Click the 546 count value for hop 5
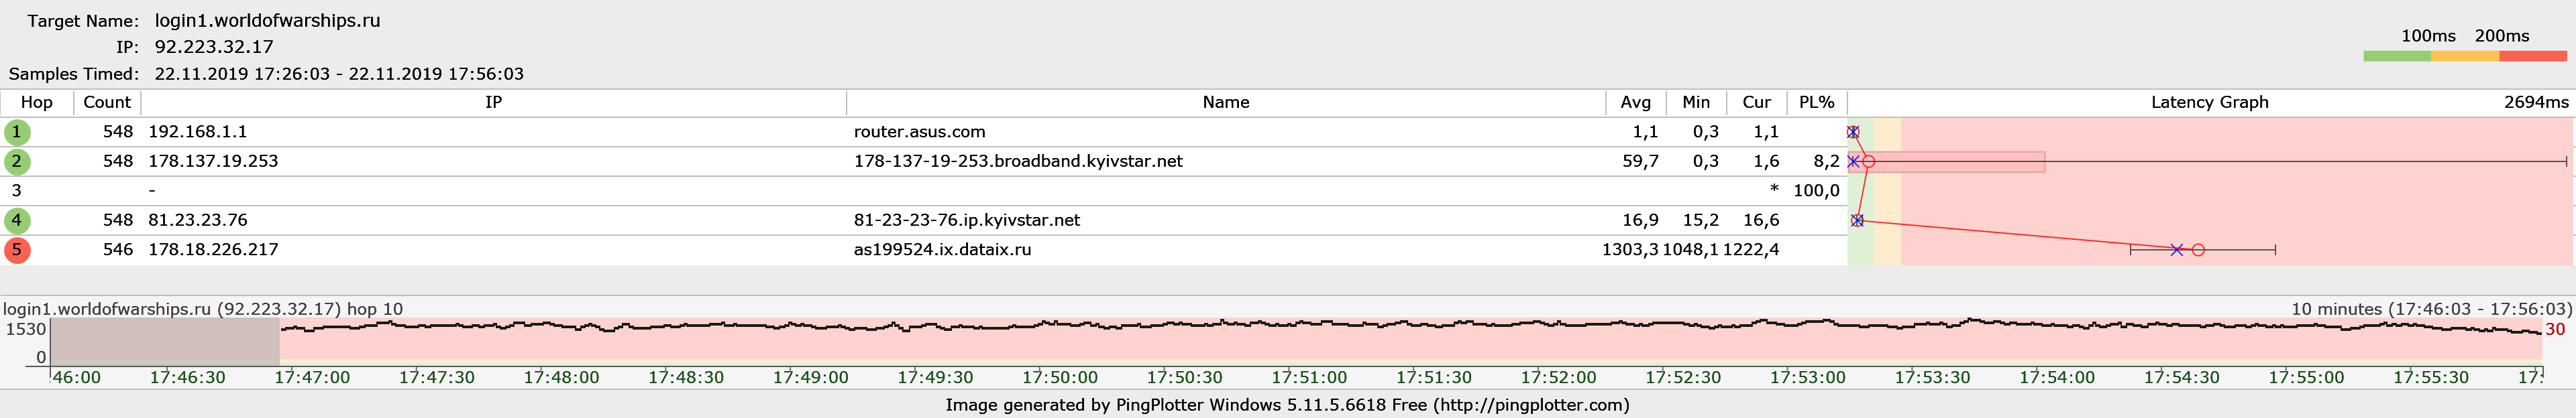2576x418 pixels. click(118, 249)
